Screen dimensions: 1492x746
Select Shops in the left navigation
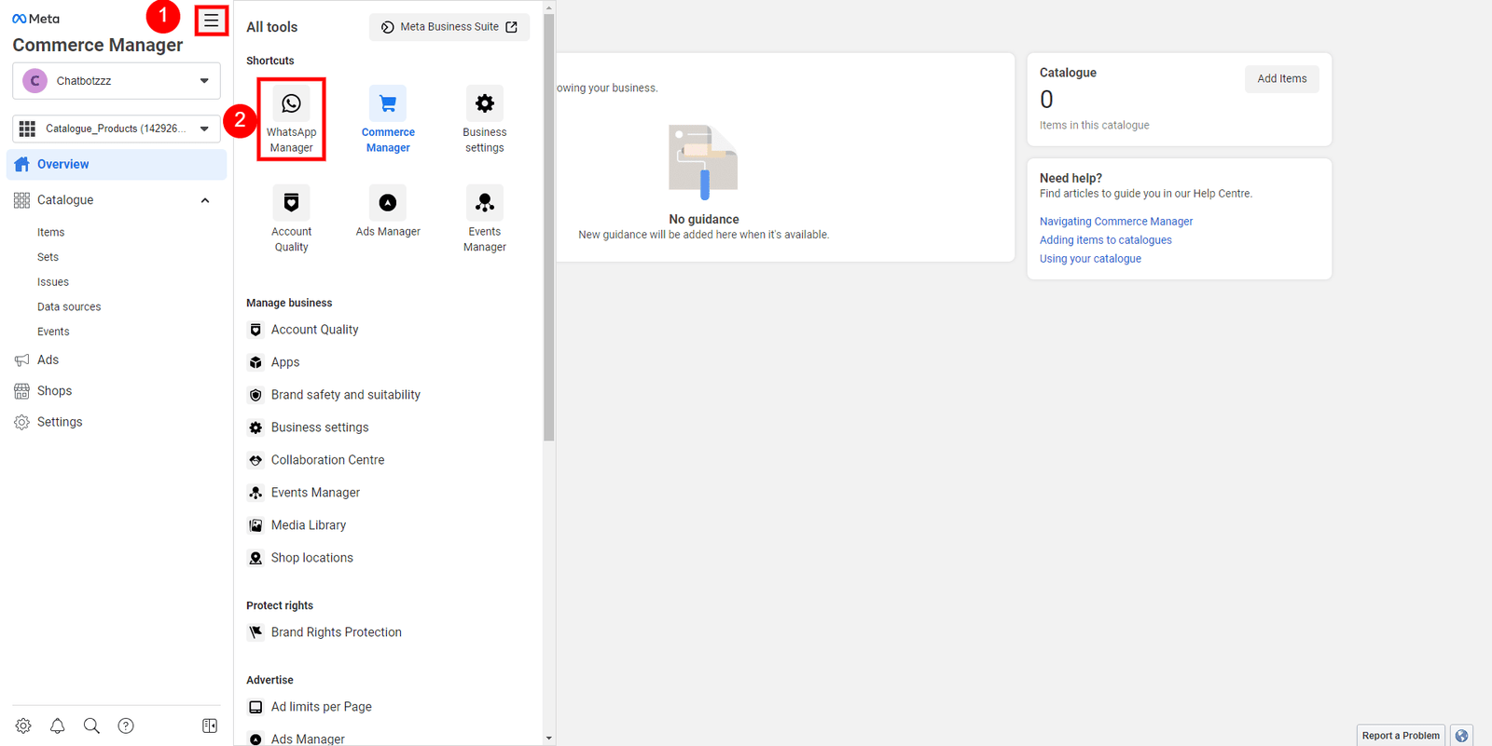point(54,391)
